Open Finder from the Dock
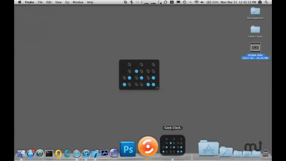286x161 pixels. point(21,153)
